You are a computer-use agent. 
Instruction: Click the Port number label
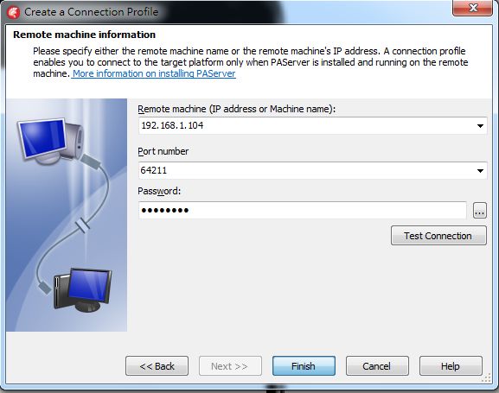point(163,151)
